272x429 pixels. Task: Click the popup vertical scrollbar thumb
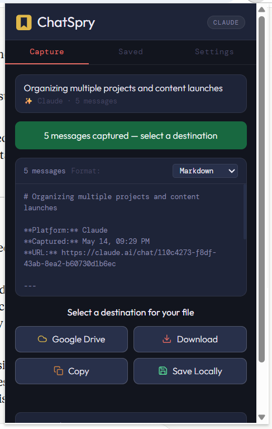pos(261,189)
